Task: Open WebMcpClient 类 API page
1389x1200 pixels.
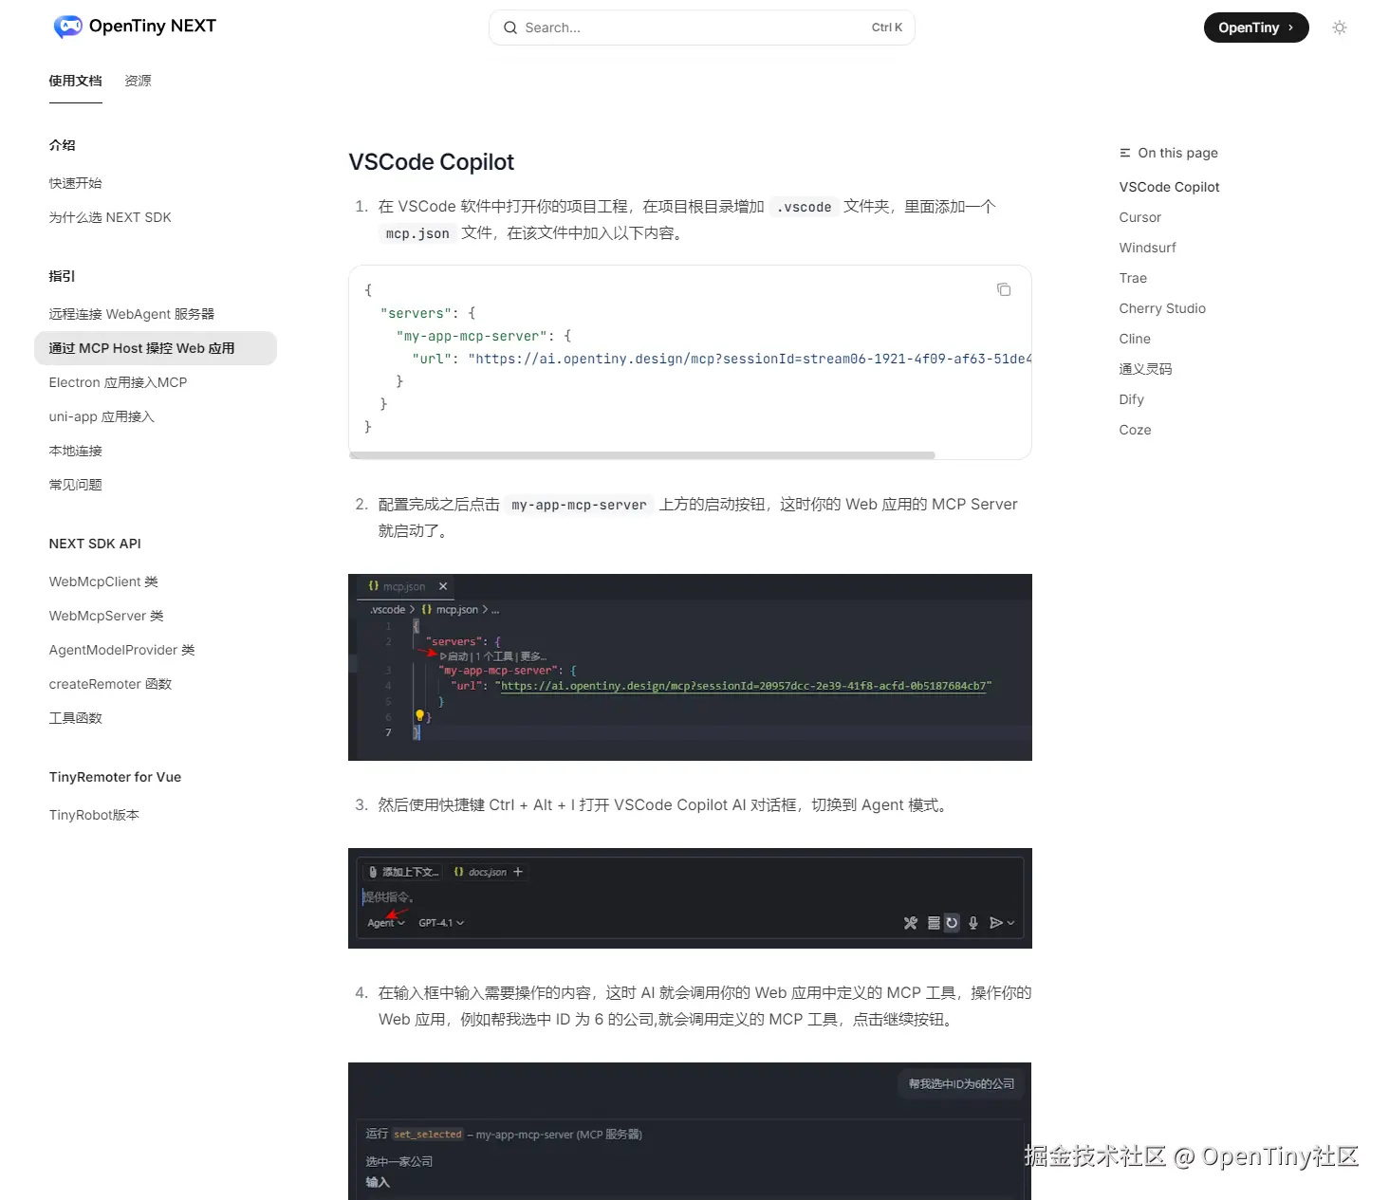Action: pos(103,582)
